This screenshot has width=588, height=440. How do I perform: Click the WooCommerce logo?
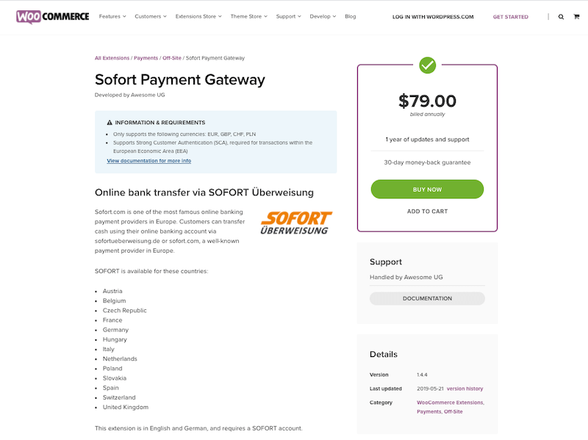53,16
